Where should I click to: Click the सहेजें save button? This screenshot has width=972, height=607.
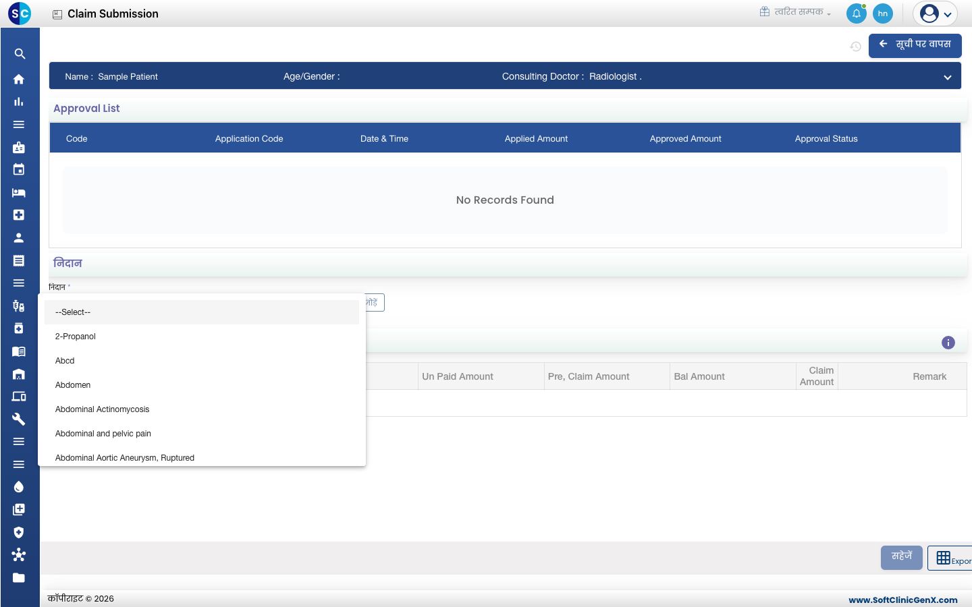point(902,557)
